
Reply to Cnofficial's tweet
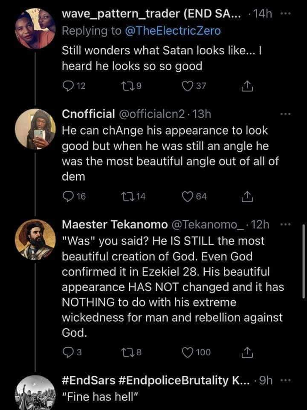click(68, 196)
